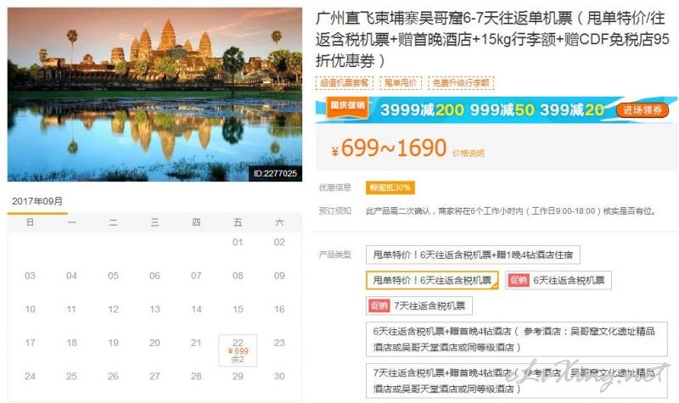Choose 6天往返含税机票+赠首晚4钻酒店 package

coord(517,339)
